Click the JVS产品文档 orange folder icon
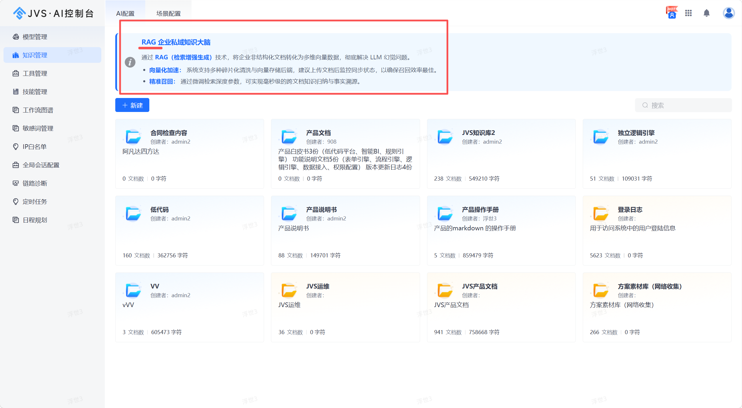 click(445, 290)
